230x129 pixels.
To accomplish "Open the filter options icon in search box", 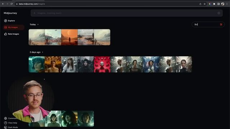I will (221, 24).
